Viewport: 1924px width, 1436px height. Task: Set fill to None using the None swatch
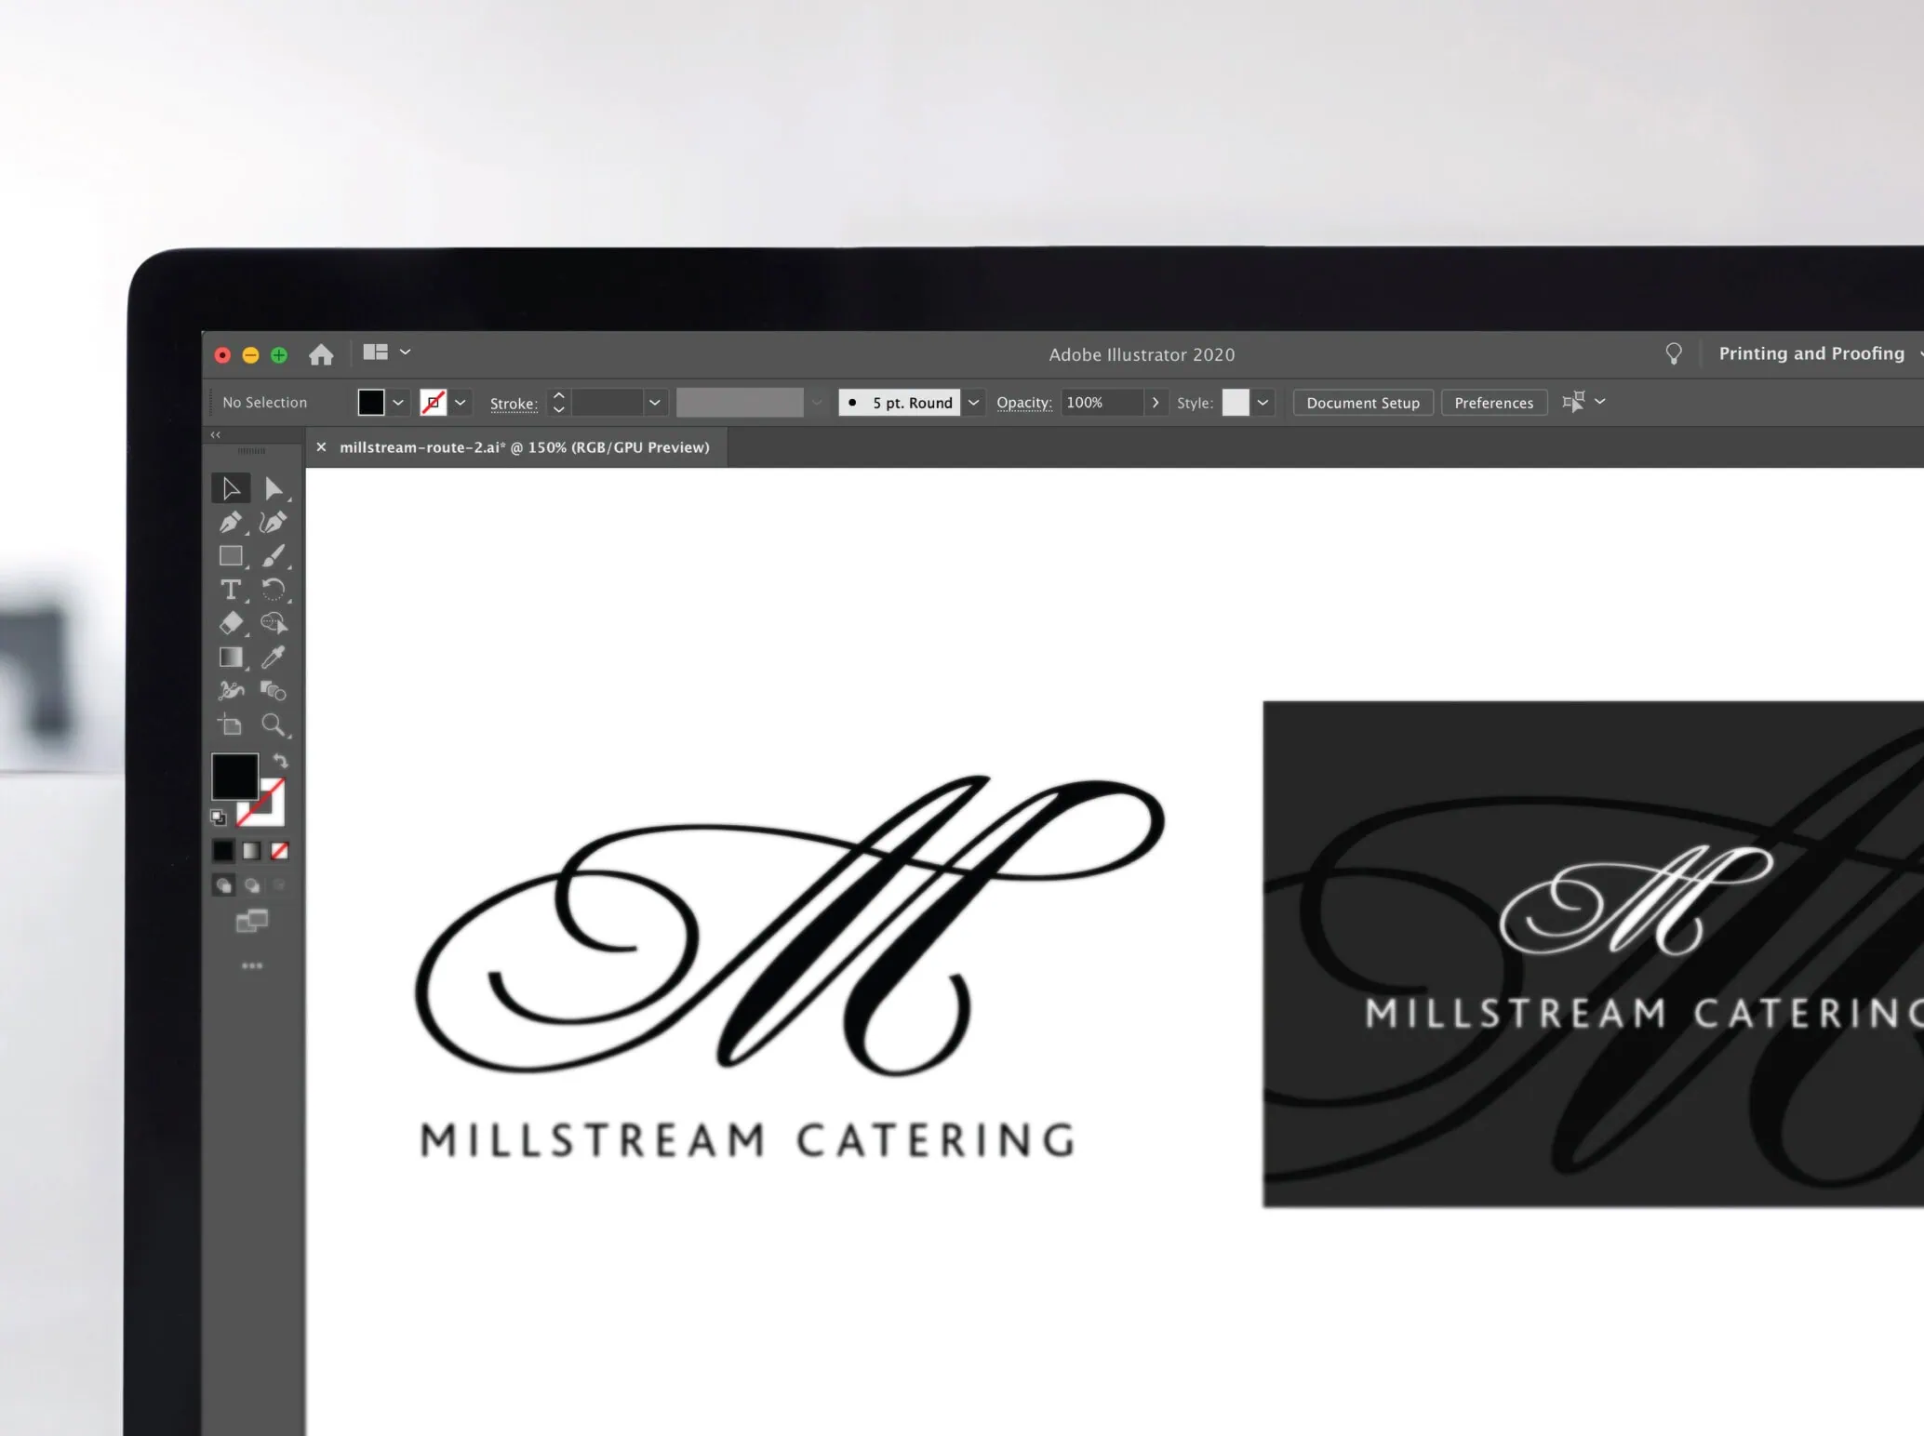click(280, 851)
